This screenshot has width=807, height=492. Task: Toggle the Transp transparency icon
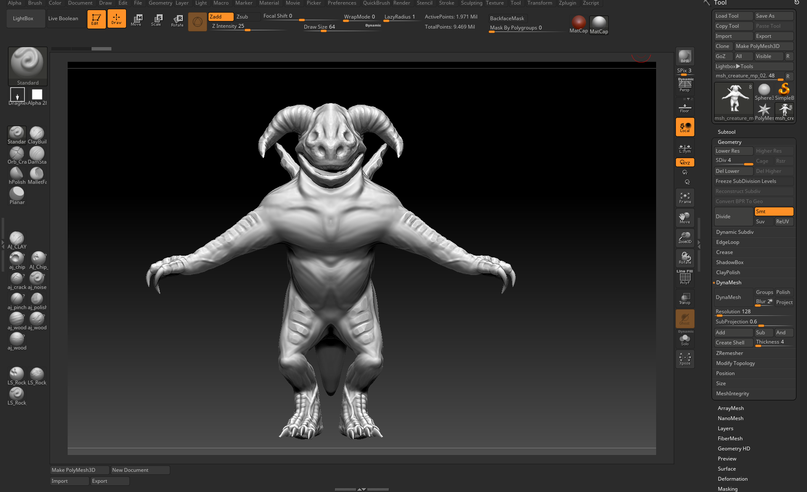[x=685, y=299]
